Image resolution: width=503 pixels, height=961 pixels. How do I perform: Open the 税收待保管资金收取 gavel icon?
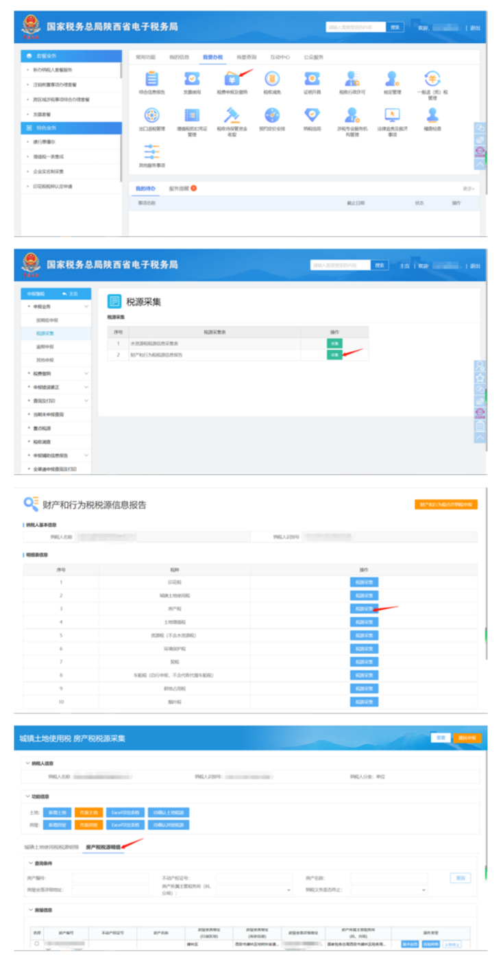pos(232,116)
